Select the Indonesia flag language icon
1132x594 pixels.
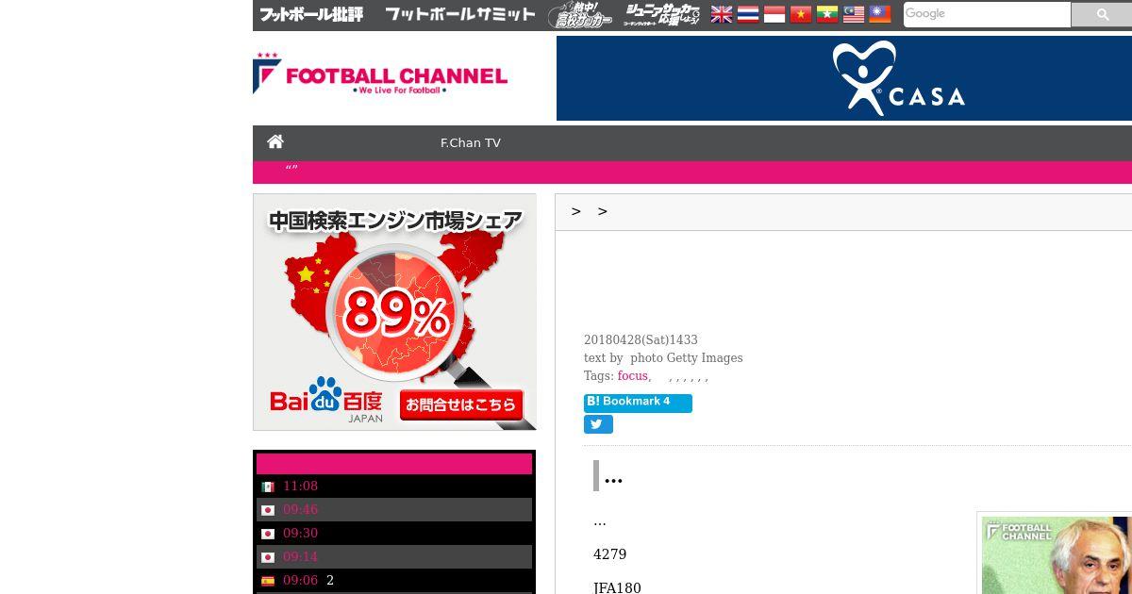774,14
